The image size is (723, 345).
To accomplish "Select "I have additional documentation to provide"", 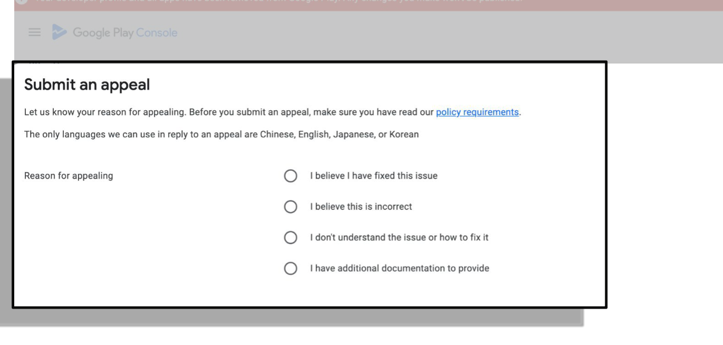I will pyautogui.click(x=291, y=269).
